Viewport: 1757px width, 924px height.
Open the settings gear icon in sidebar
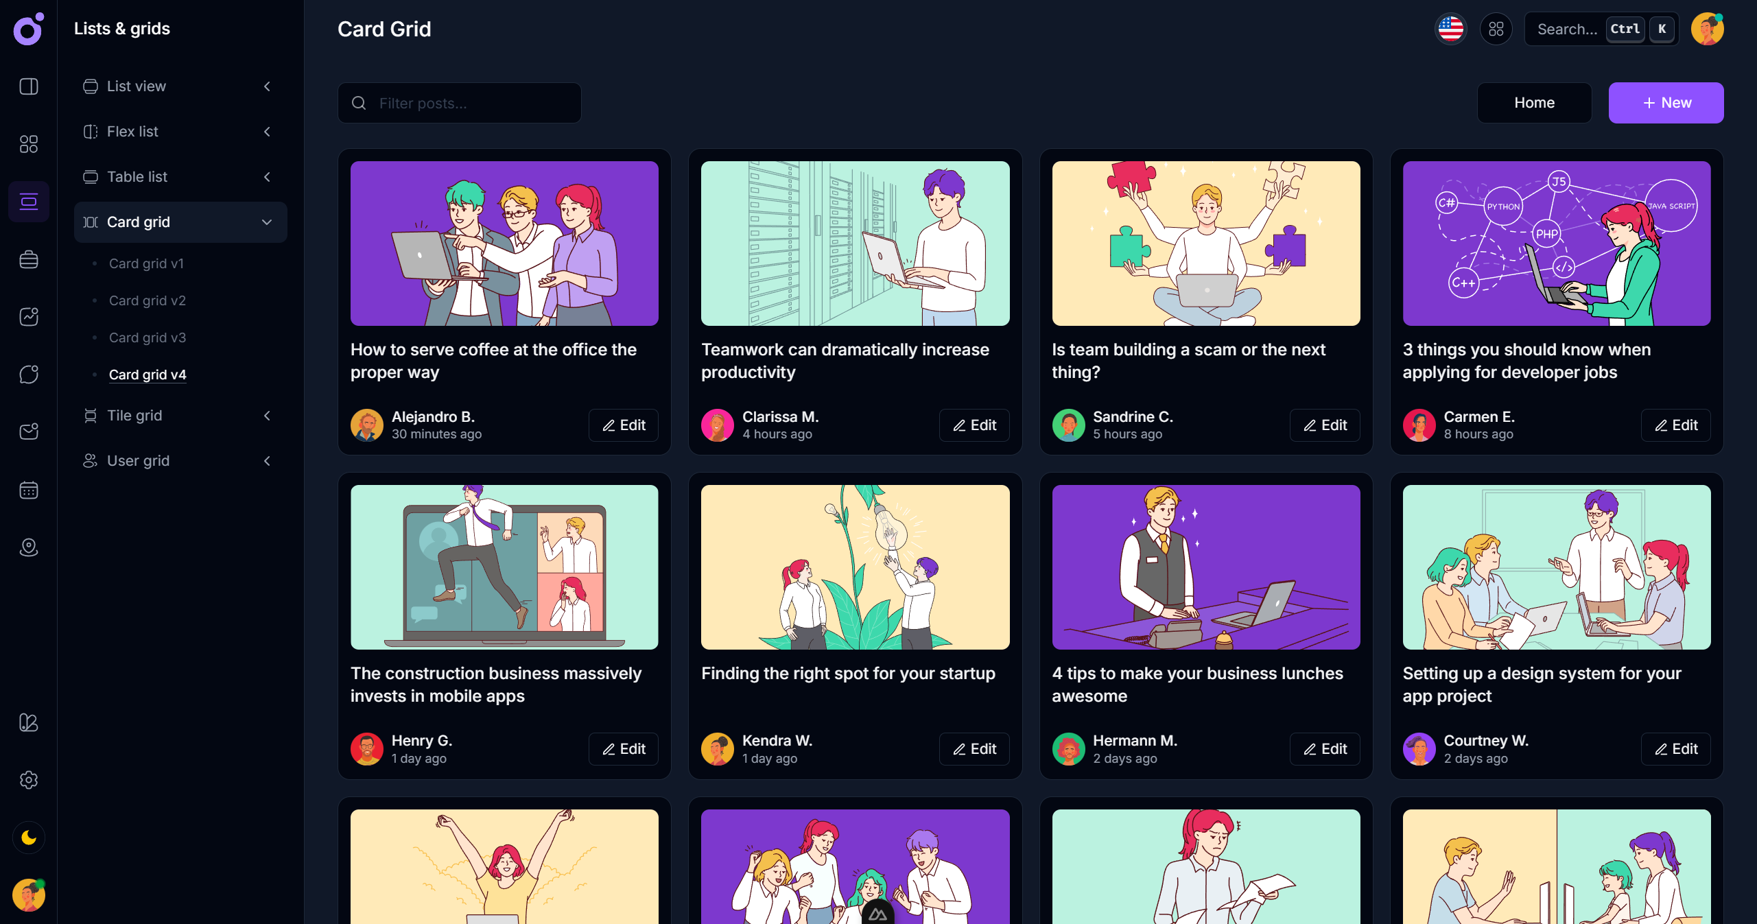coord(28,780)
